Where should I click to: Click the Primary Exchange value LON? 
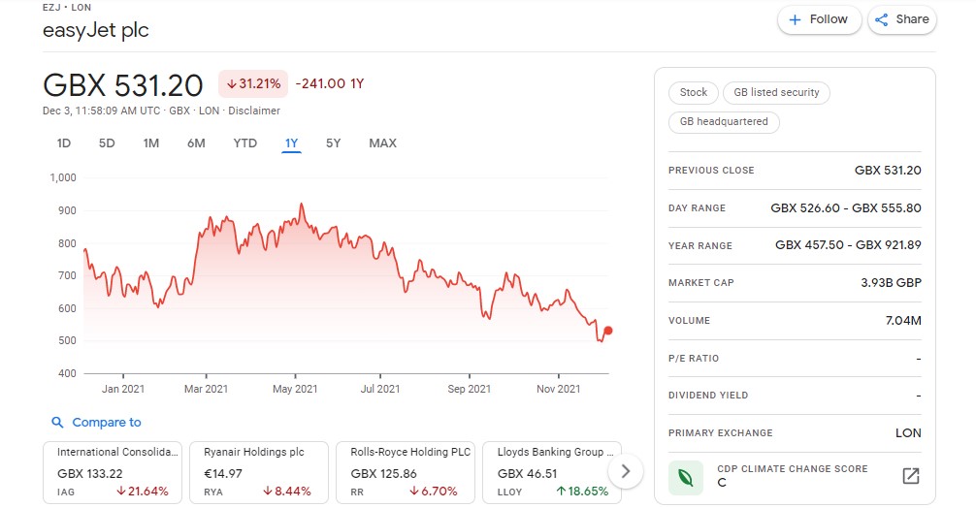(x=908, y=433)
